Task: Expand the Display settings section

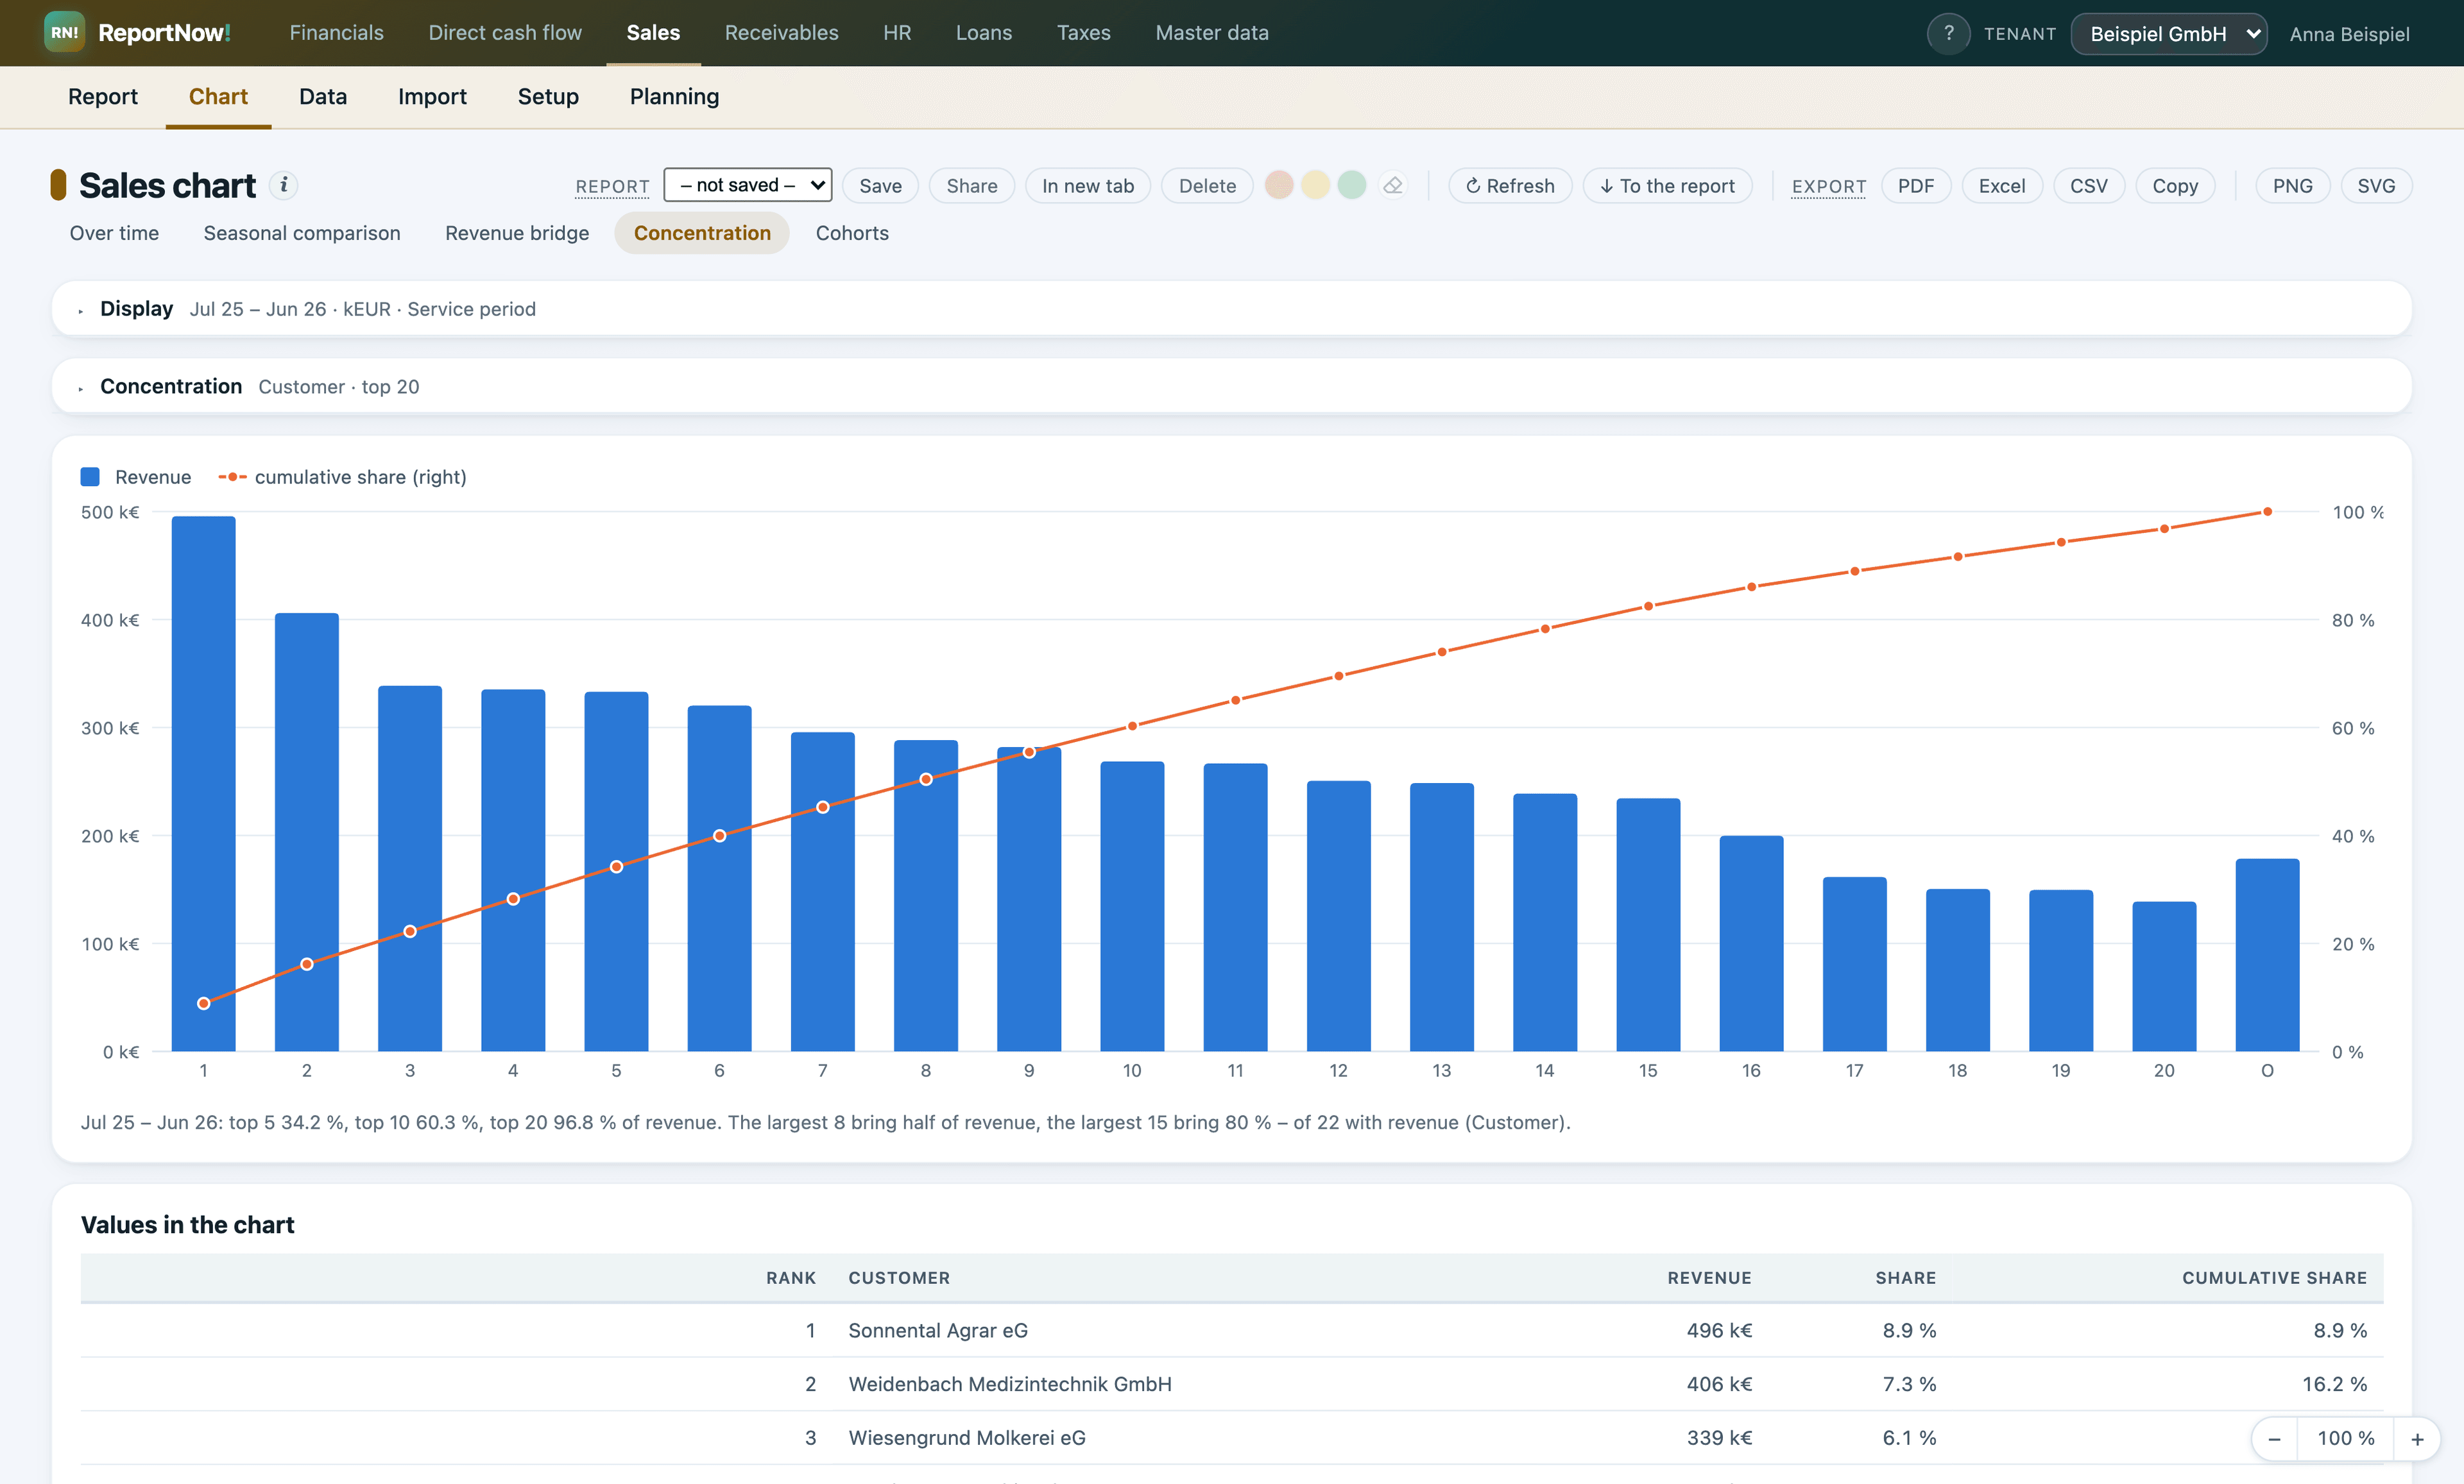Action: click(x=1231, y=308)
